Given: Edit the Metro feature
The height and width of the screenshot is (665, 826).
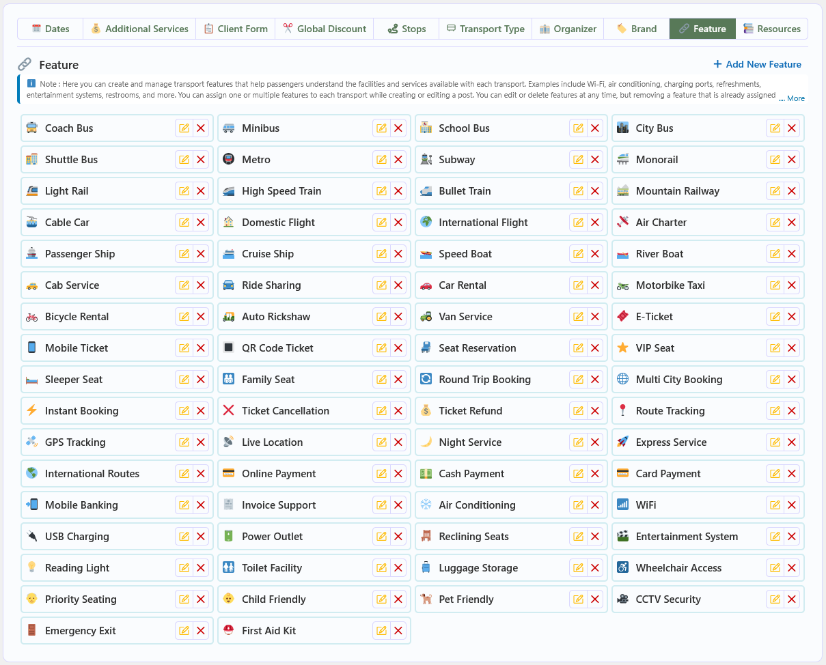Looking at the screenshot, I should tap(381, 160).
